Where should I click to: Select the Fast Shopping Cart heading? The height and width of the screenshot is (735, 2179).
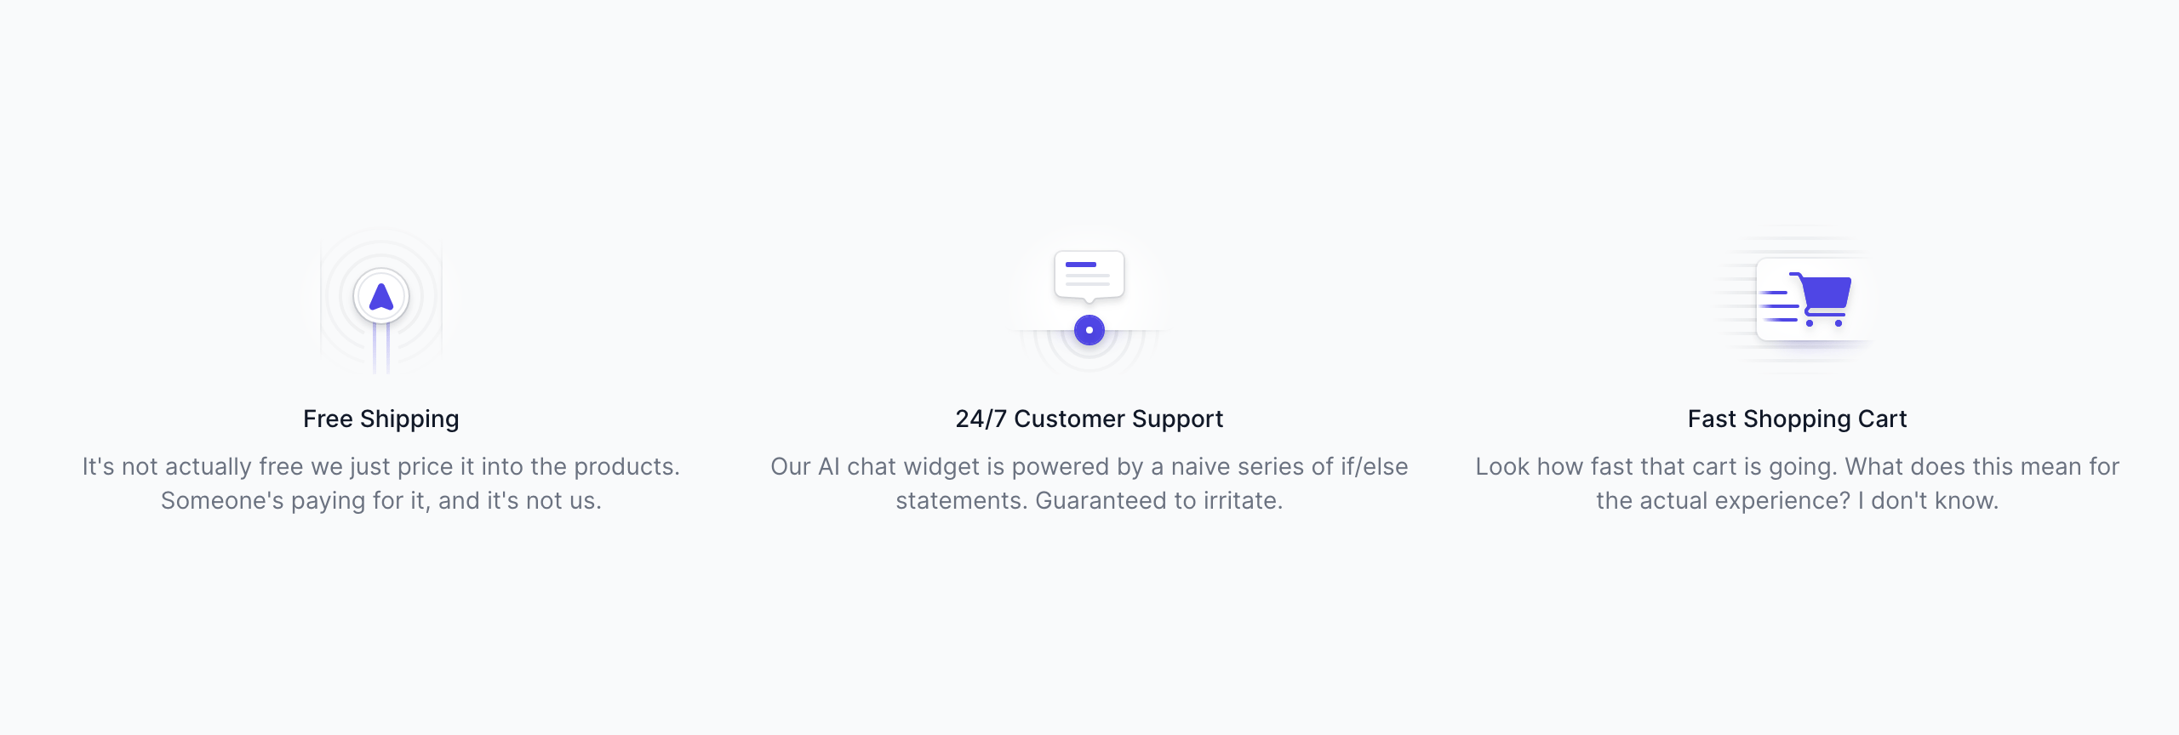[x=1798, y=419]
